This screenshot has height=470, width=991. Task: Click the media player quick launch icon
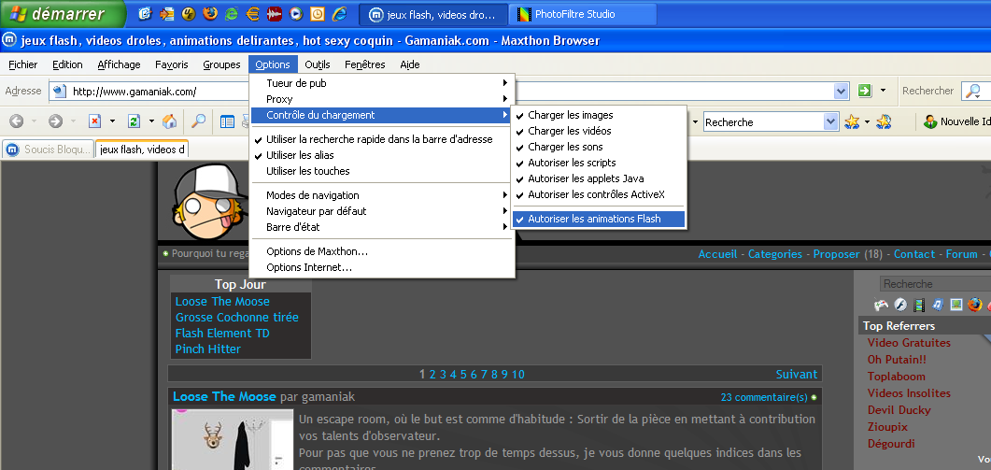(296, 13)
